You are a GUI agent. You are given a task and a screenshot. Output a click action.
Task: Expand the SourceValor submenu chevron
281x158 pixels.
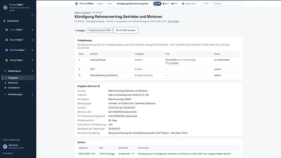click(x=32, y=40)
